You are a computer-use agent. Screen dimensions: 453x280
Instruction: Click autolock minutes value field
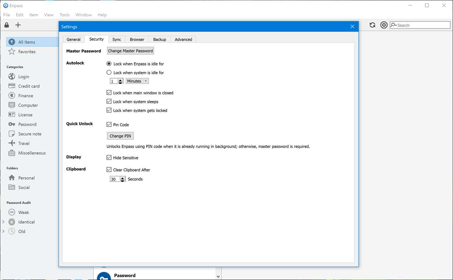114,81
